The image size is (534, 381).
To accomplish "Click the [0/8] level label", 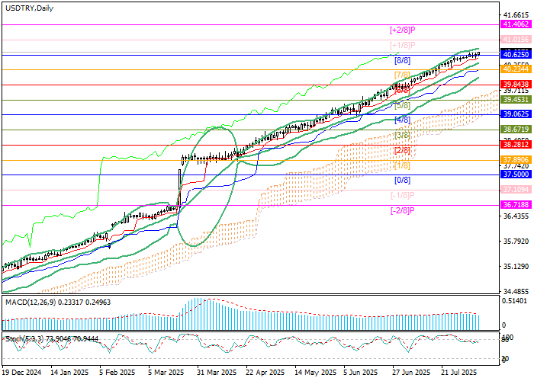I will pos(402,181).
